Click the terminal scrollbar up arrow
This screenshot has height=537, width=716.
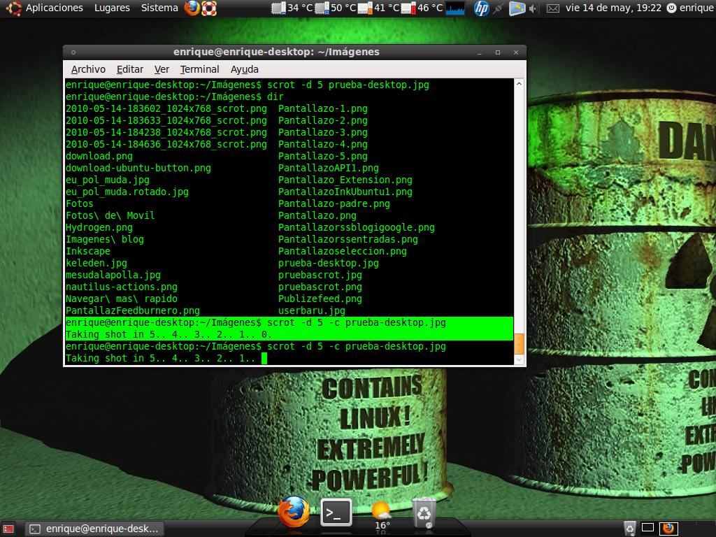pos(520,84)
